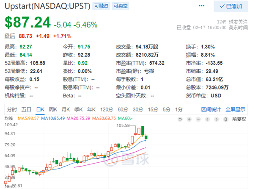258x189 pixels.
Task: Click the 市净率 value -133.55
Action: pyautogui.click(x=214, y=63)
